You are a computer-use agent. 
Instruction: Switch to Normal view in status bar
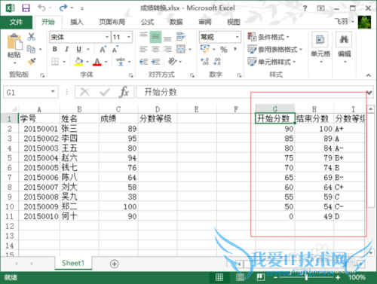pyautogui.click(x=219, y=277)
